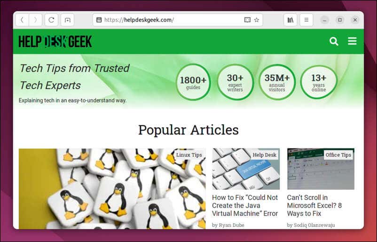Image resolution: width=377 pixels, height=242 pixels.
Task: Toggle reader mode icon in address bar
Action: pos(247,20)
